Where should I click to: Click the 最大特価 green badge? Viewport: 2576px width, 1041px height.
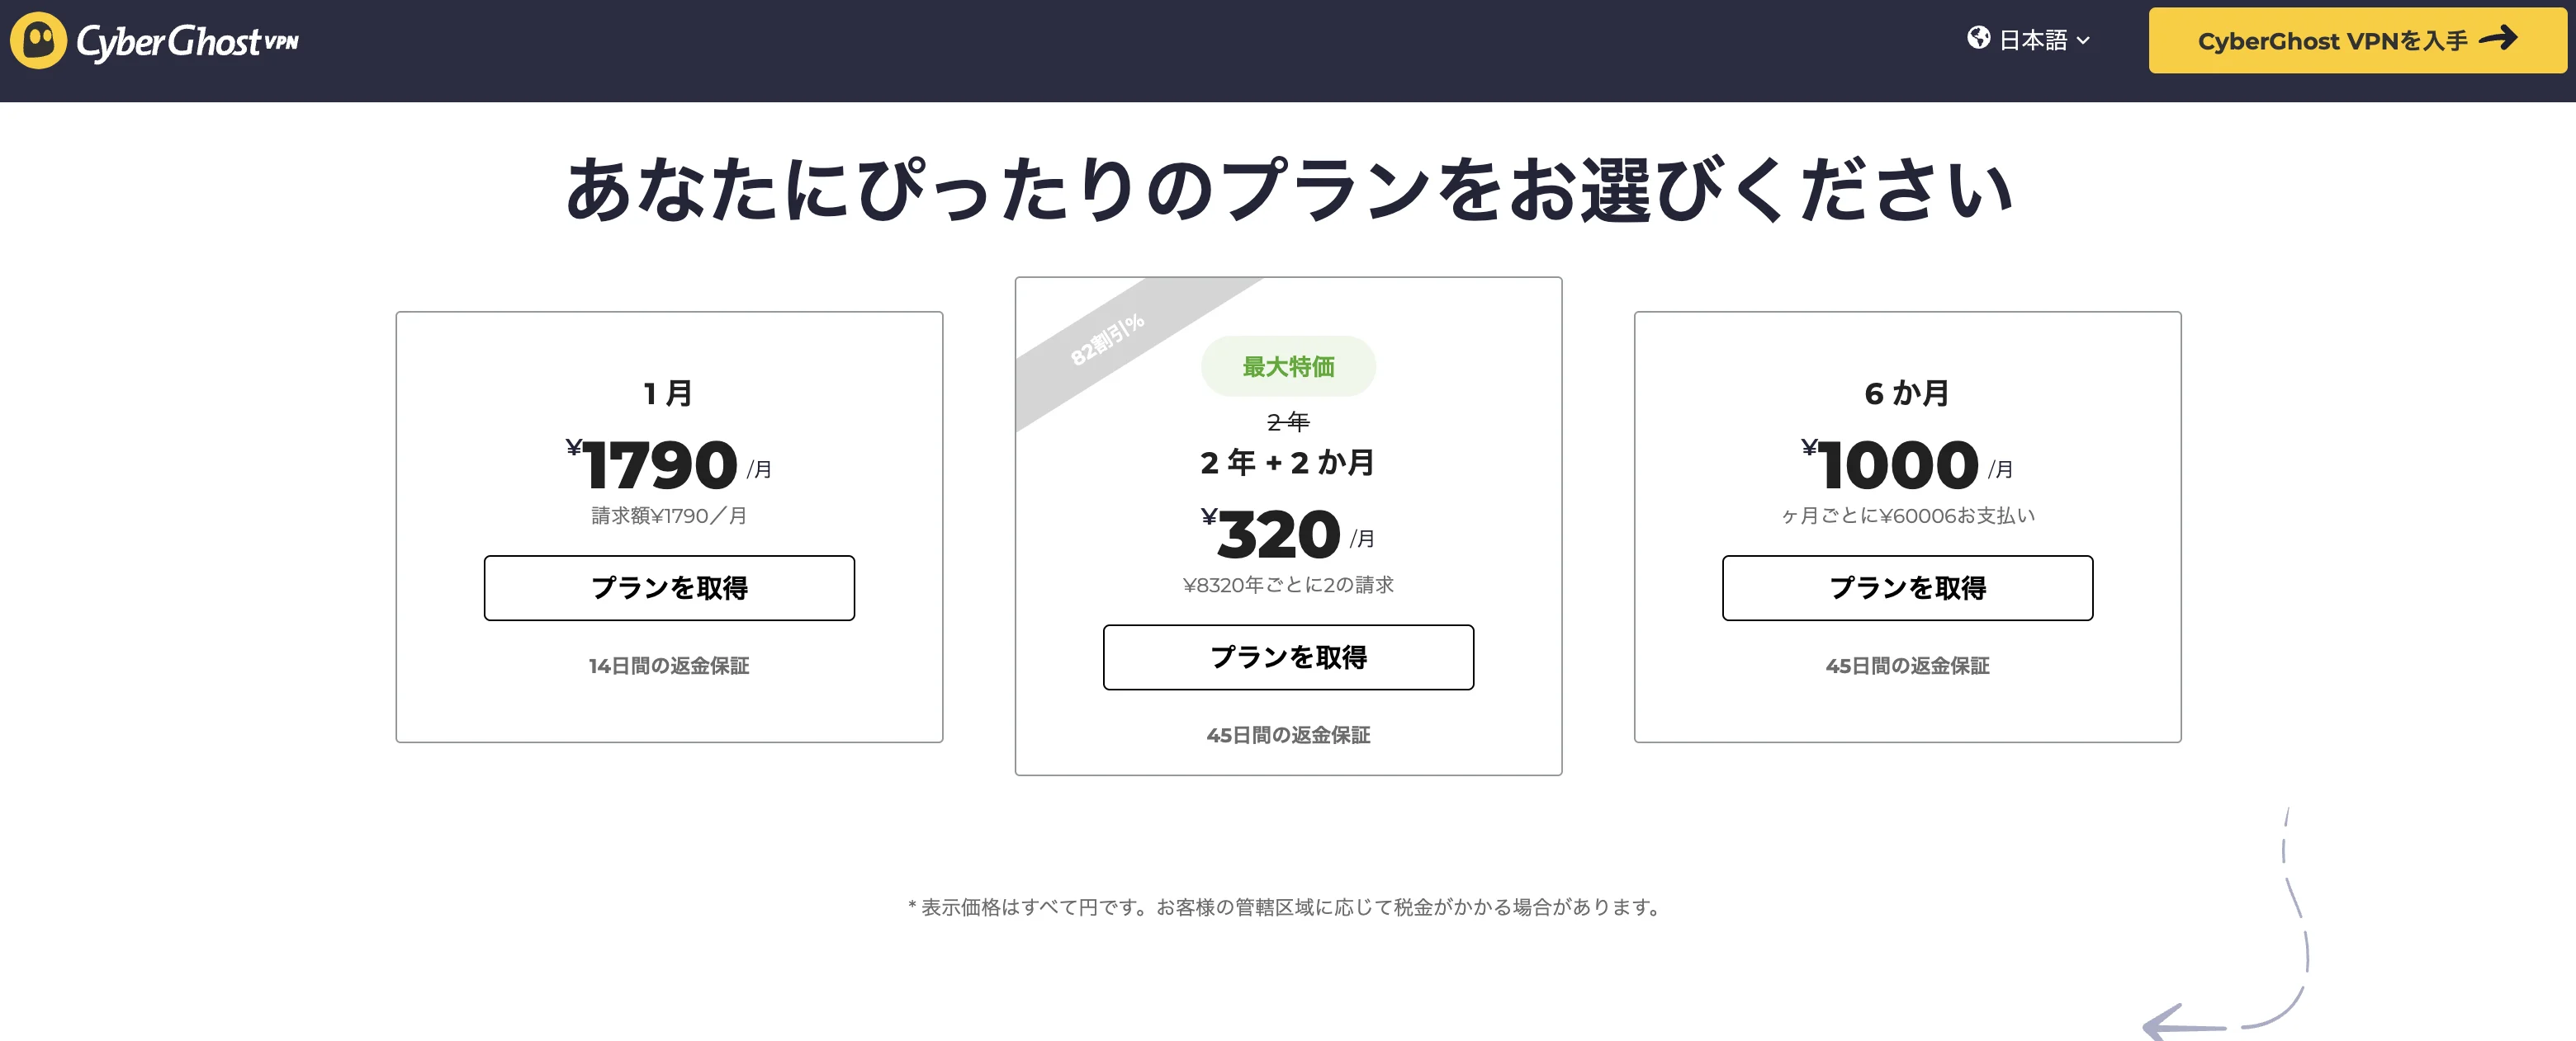1288,366
